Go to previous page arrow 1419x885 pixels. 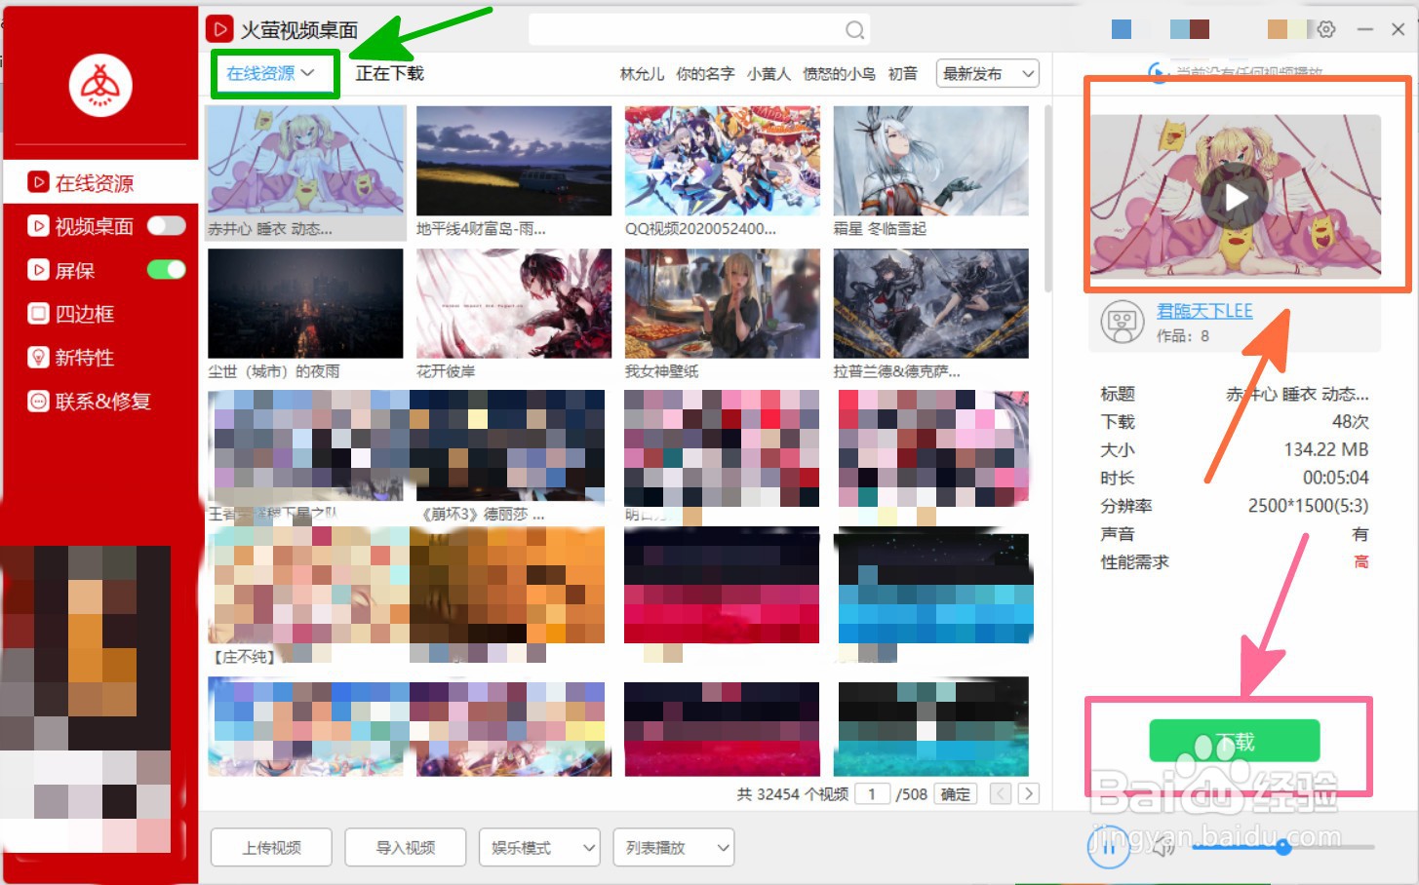click(1001, 793)
